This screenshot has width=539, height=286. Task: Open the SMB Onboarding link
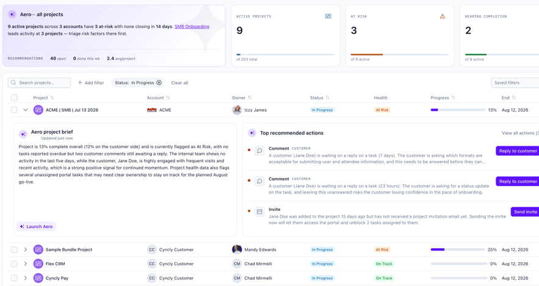click(x=192, y=26)
